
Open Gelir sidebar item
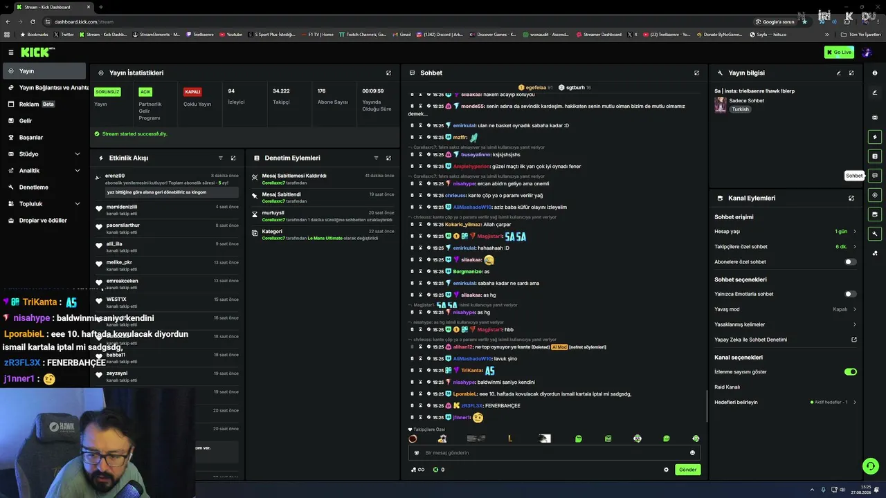click(44, 121)
